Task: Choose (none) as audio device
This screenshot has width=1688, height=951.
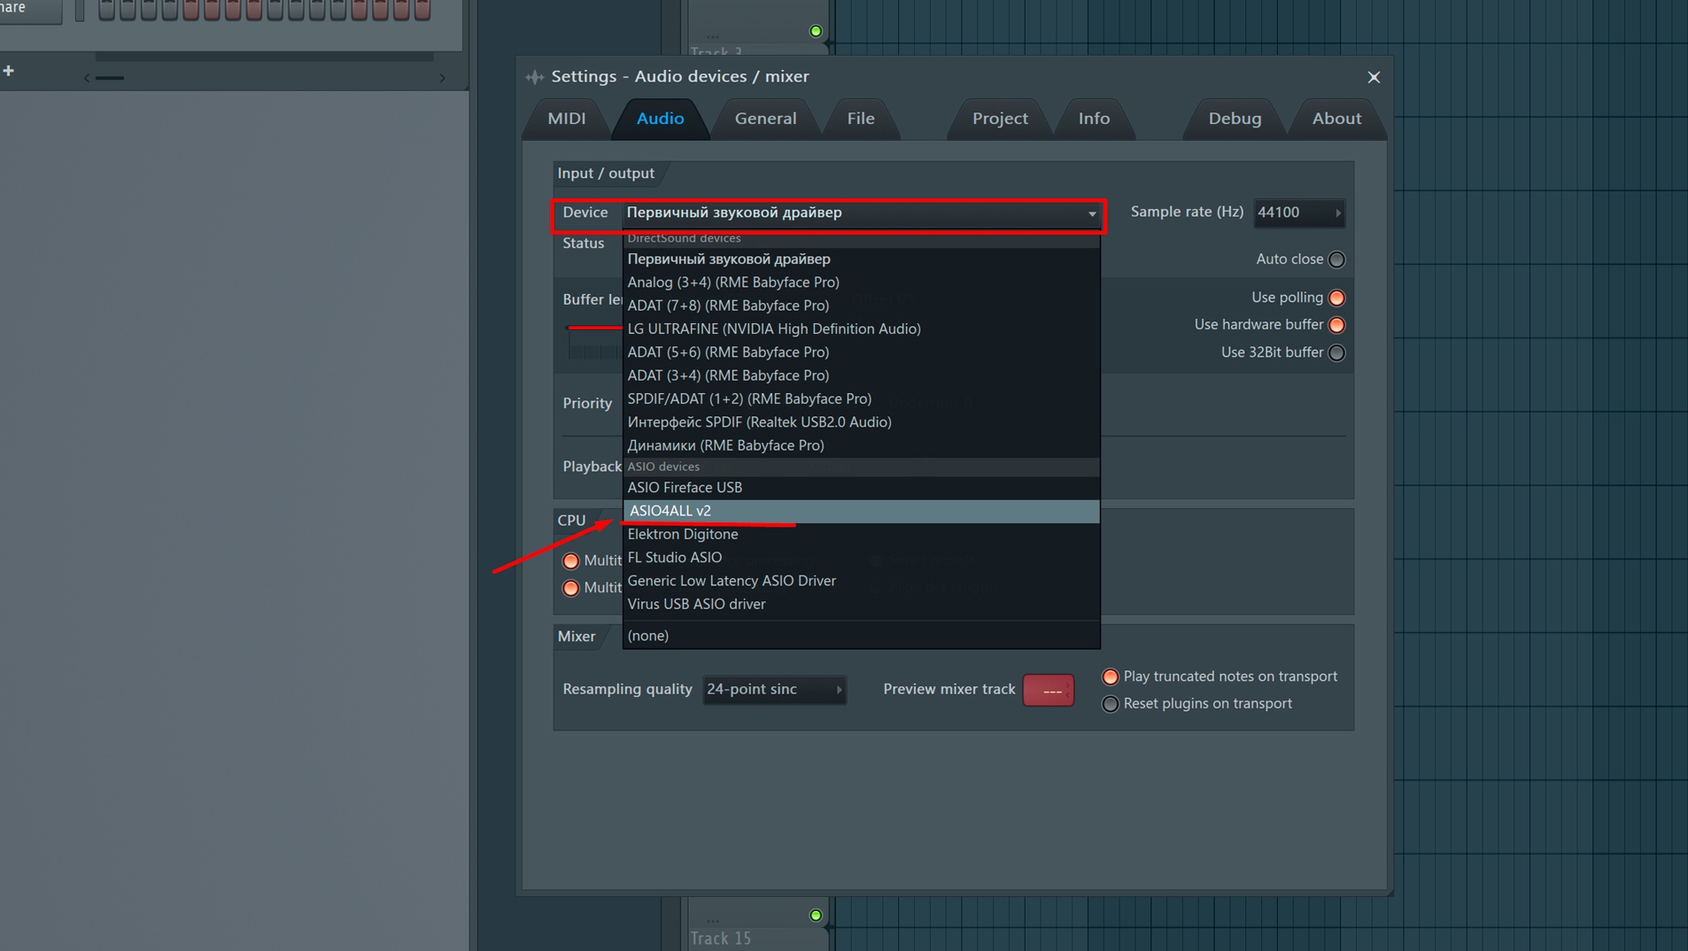Action: coord(861,636)
